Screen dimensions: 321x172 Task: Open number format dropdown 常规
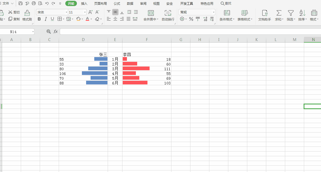214,12
